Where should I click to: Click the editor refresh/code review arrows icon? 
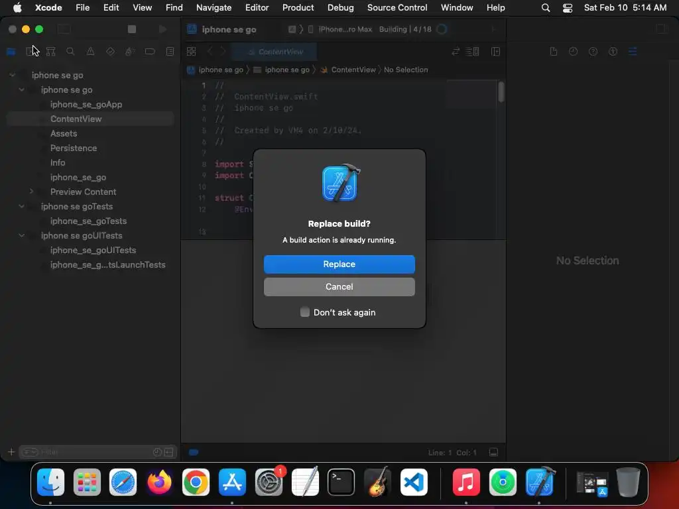pyautogui.click(x=455, y=52)
